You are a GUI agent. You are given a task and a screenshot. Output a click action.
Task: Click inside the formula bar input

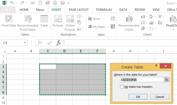121,43
